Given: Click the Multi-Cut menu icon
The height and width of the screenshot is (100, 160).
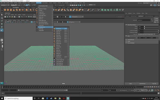Looking at the screenshot, I should (37, 19).
